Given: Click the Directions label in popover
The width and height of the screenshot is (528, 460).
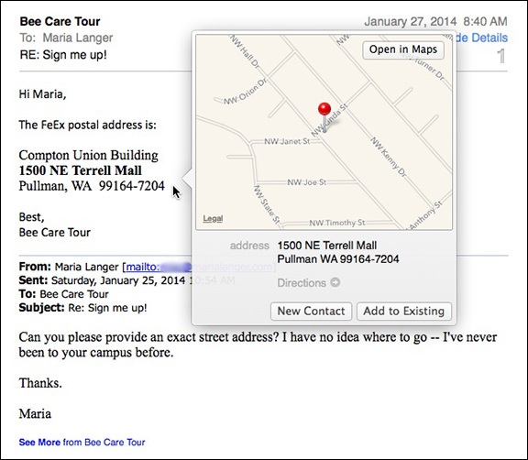Looking at the screenshot, I should 302,283.
